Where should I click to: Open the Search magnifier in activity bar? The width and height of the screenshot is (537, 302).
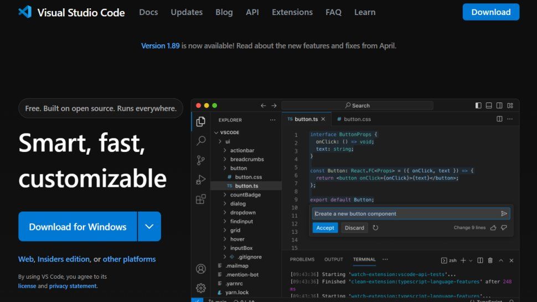201,141
